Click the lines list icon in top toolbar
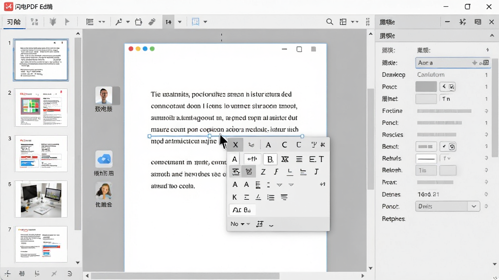The height and width of the screenshot is (280, 499). coord(90,22)
